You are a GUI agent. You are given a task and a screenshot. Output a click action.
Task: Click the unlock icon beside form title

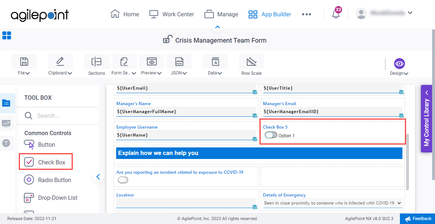coord(168,39)
